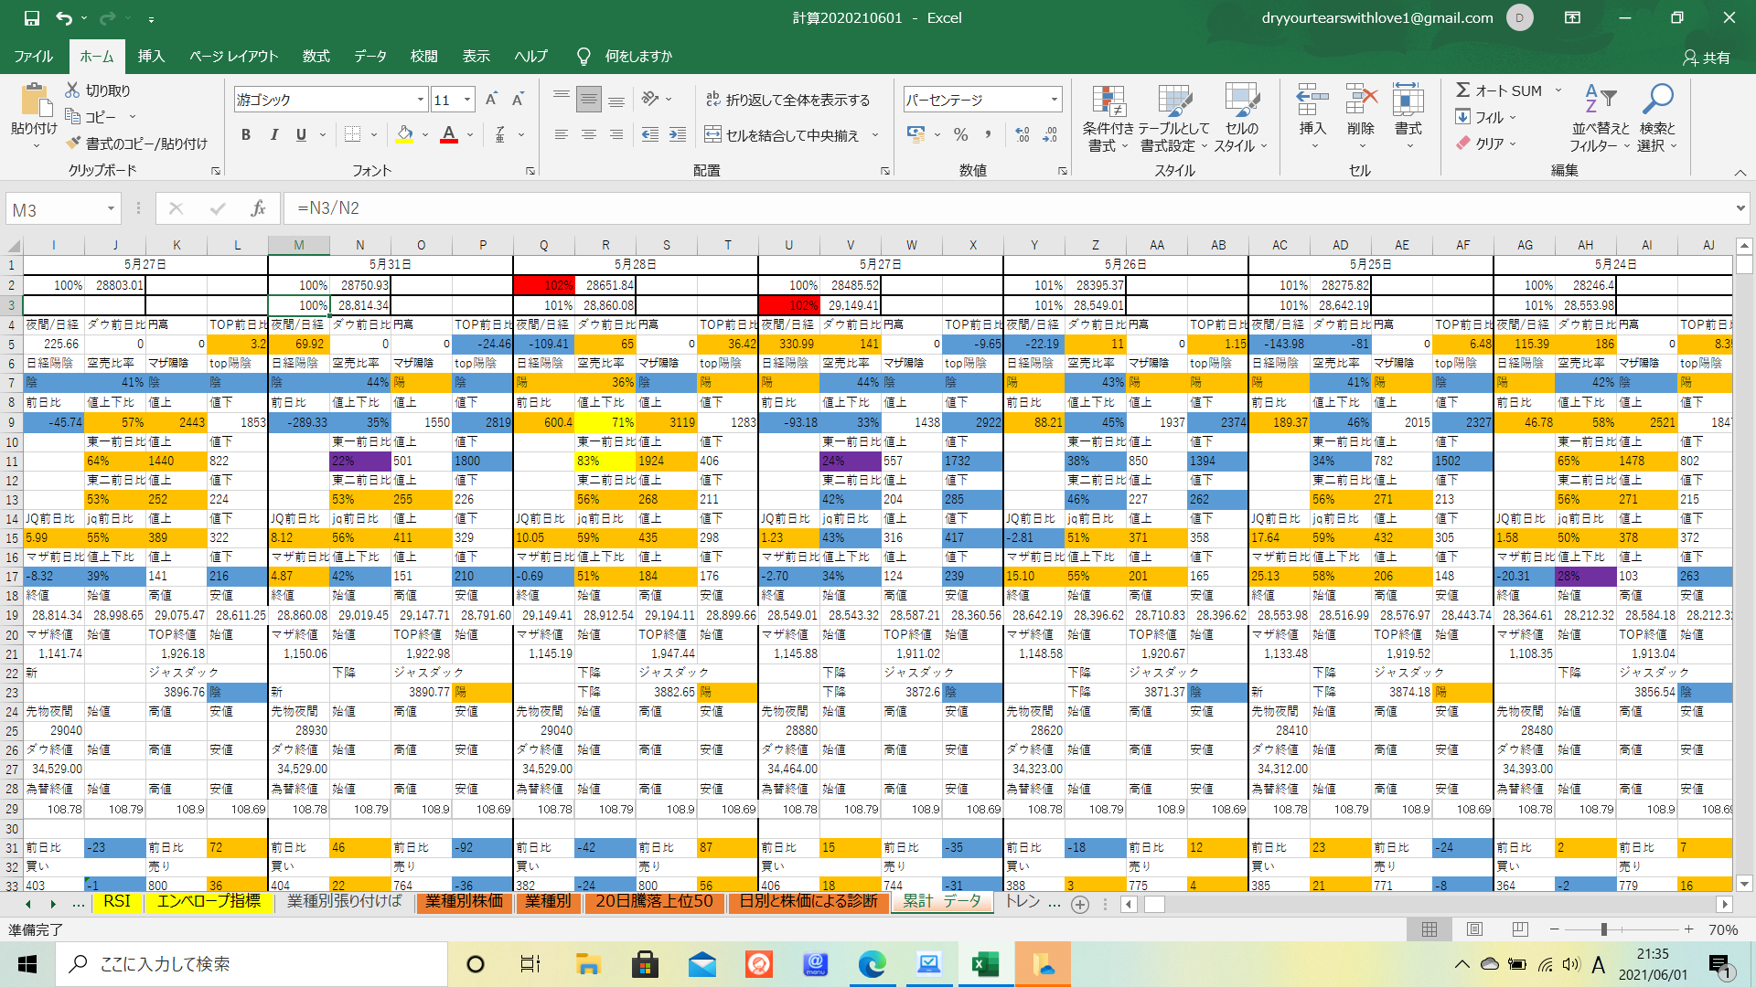Switch to page layout view
The height and width of the screenshot is (987, 1756).
click(1474, 929)
